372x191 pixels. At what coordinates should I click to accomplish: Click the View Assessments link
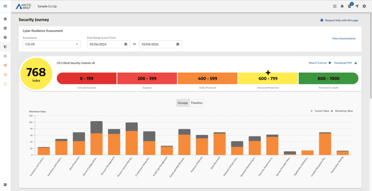coord(344,38)
